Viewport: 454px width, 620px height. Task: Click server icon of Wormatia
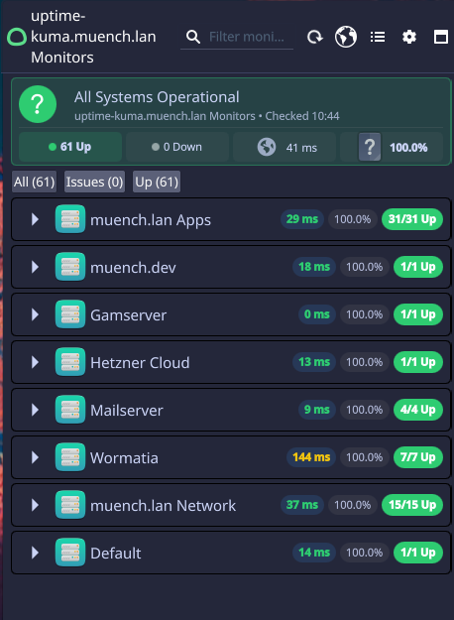[70, 457]
